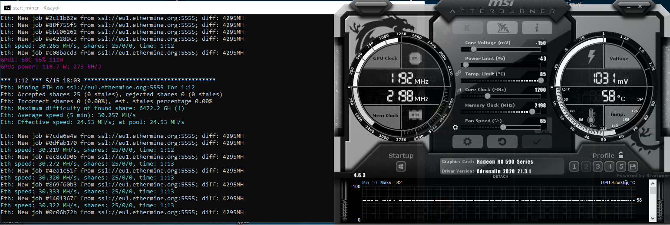Select profile slot 3
Viewport: 670px width, 225px height.
click(x=597, y=166)
